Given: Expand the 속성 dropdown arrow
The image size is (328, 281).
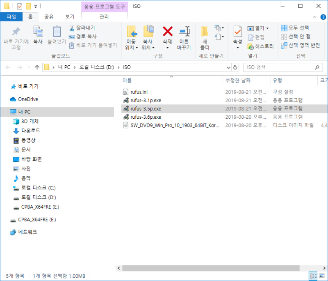Looking at the screenshot, I should point(238,48).
